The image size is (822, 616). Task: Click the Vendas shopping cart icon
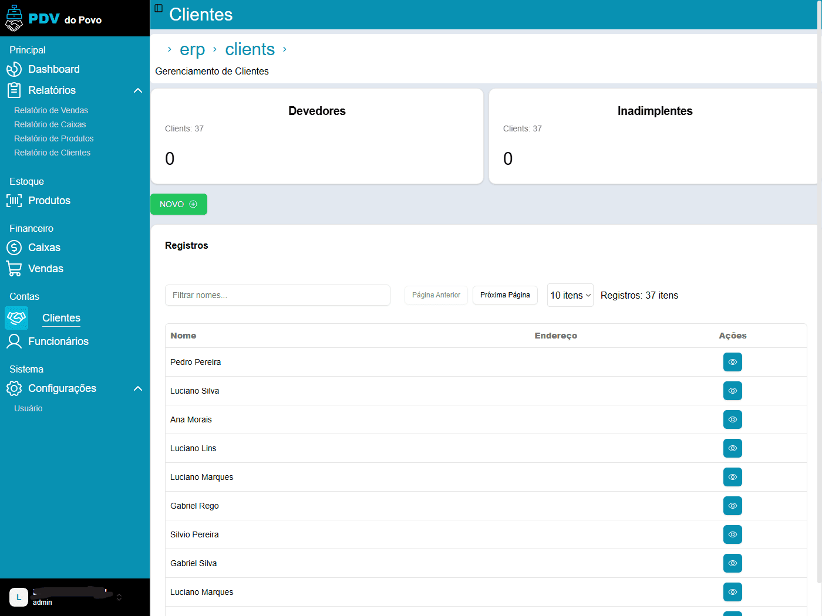click(14, 269)
